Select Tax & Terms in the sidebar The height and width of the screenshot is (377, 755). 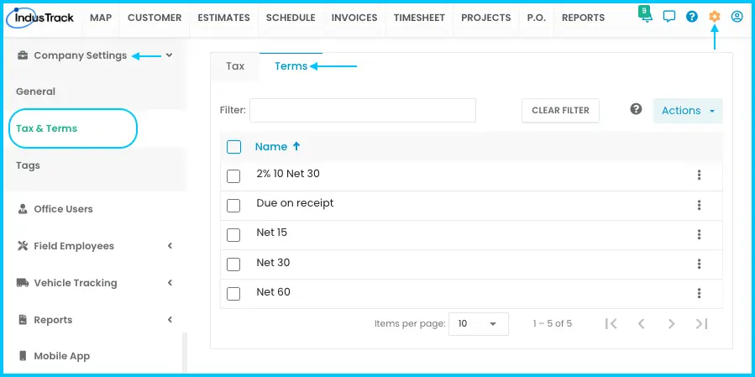point(46,128)
